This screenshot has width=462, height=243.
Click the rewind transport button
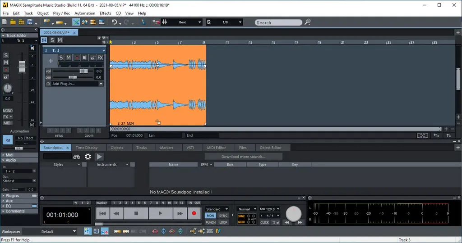click(116, 214)
